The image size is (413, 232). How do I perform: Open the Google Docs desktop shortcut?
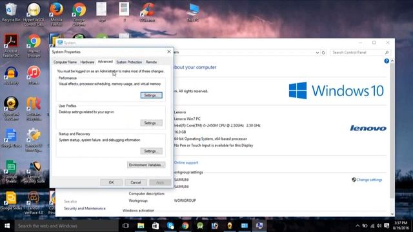[x=11, y=138]
